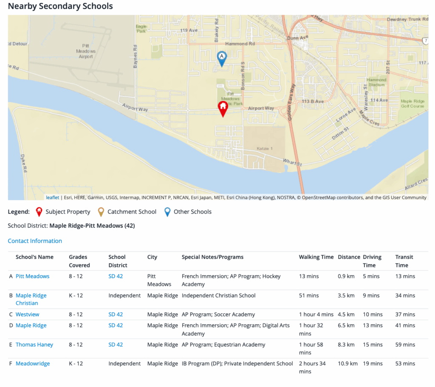Open the leaflet attribution link
This screenshot has height=387, width=435.
pos(53,197)
